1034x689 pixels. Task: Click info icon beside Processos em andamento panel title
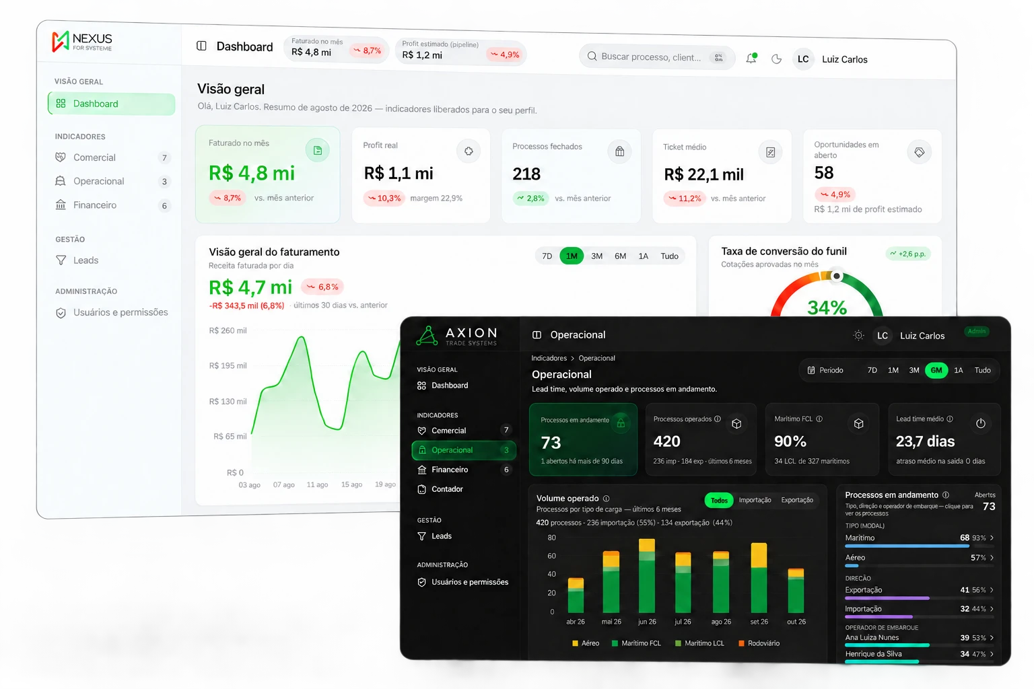tap(946, 495)
